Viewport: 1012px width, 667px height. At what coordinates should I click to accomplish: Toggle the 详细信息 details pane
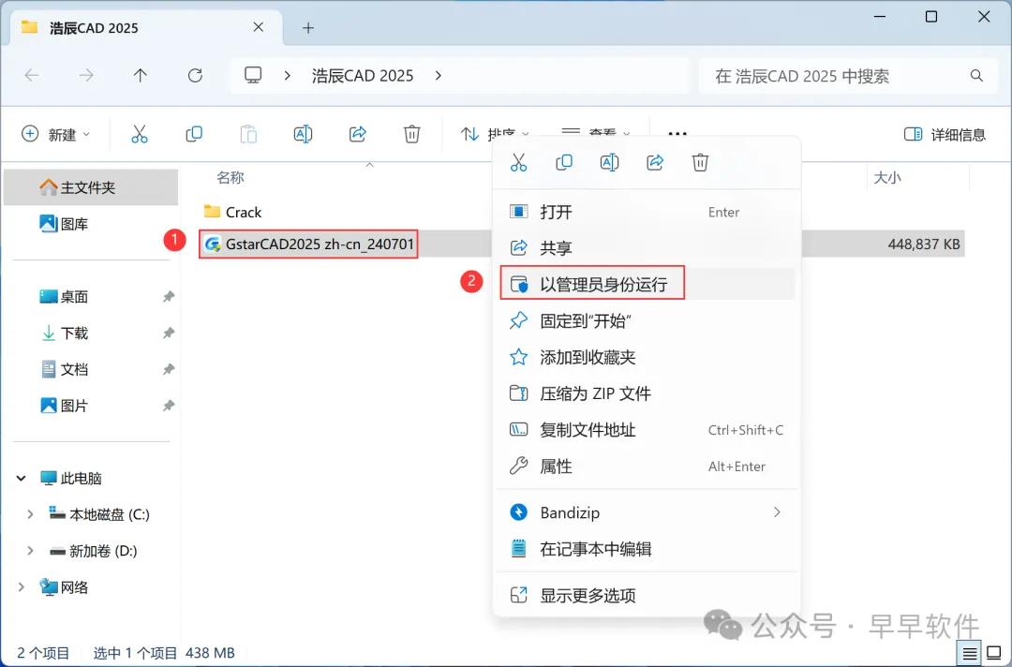(945, 134)
